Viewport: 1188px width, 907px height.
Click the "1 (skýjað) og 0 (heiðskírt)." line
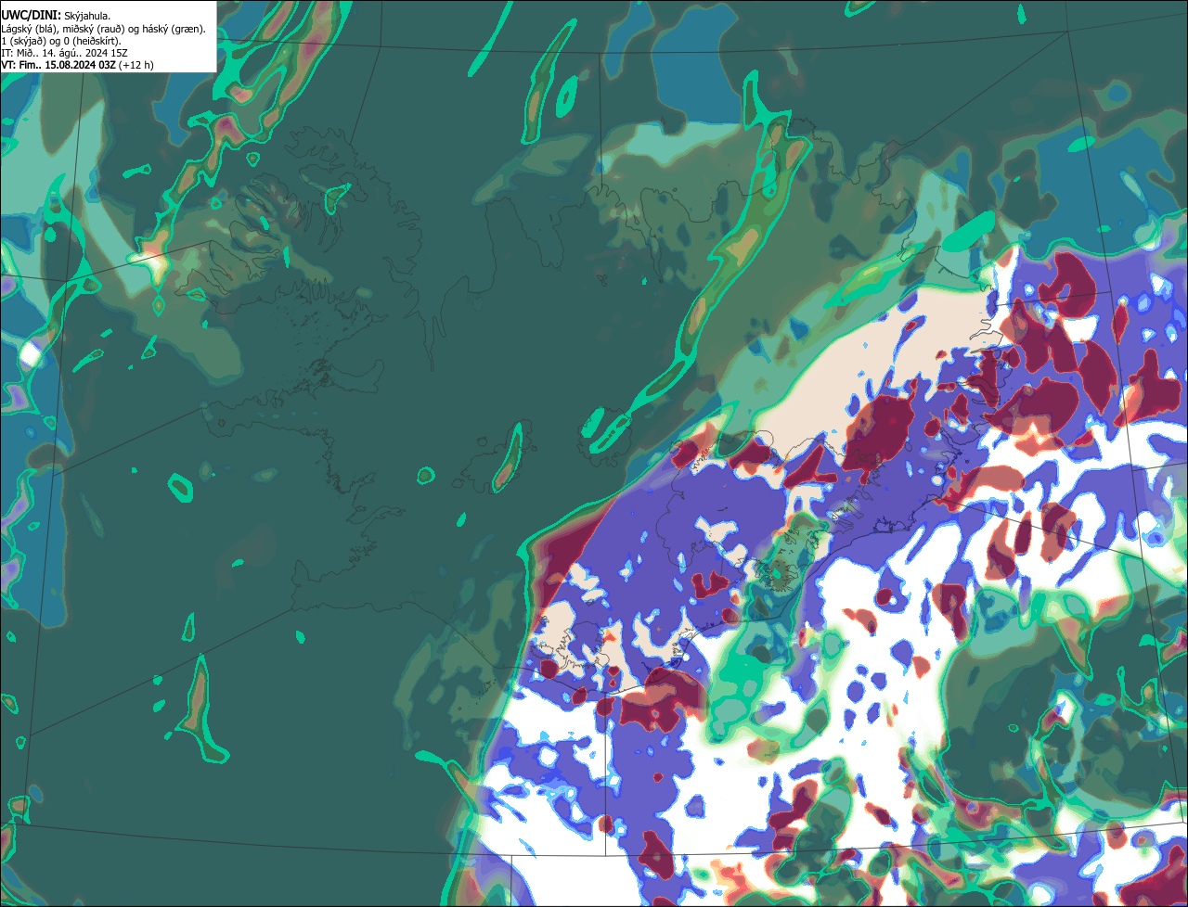[61, 41]
